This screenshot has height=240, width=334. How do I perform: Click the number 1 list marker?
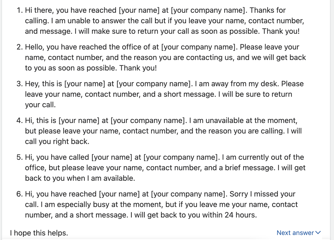(x=19, y=10)
